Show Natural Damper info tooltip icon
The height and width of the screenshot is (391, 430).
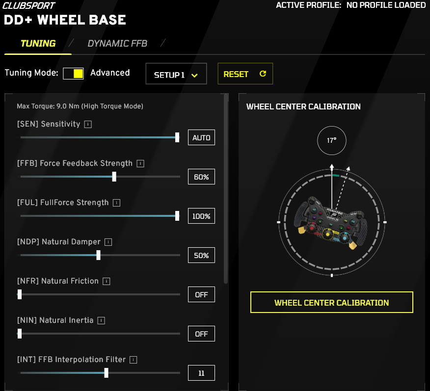pyautogui.click(x=108, y=242)
